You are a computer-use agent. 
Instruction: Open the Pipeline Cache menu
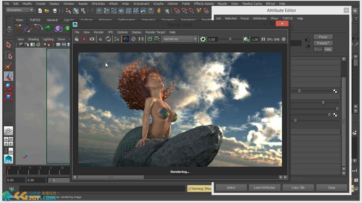(x=252, y=4)
